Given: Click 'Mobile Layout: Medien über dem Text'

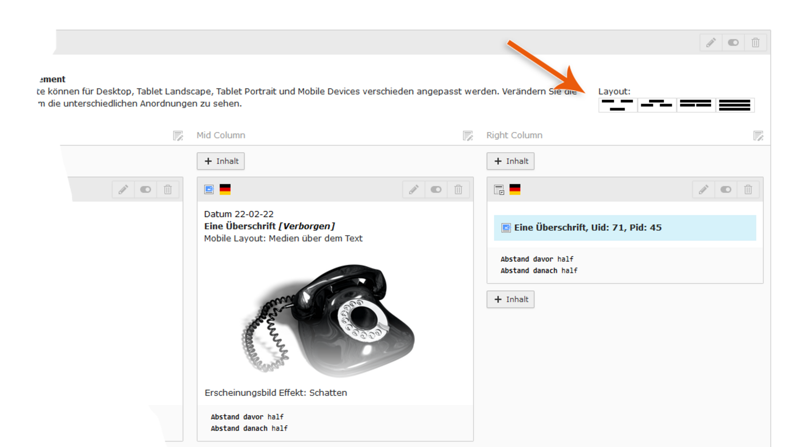Looking at the screenshot, I should pyautogui.click(x=283, y=239).
